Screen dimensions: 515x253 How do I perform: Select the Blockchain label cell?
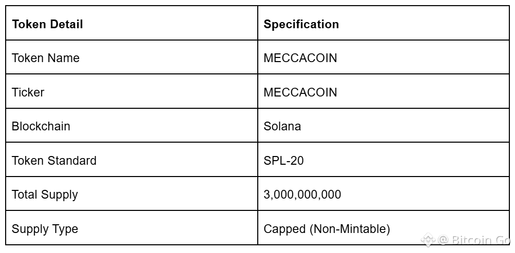(x=41, y=126)
